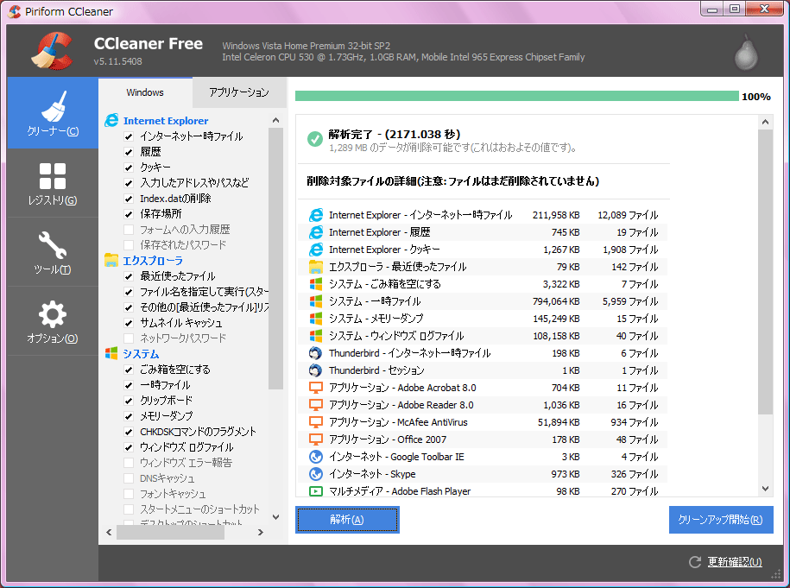Uncheck the クッキー checkbox
The image size is (790, 588).
pyautogui.click(x=129, y=168)
